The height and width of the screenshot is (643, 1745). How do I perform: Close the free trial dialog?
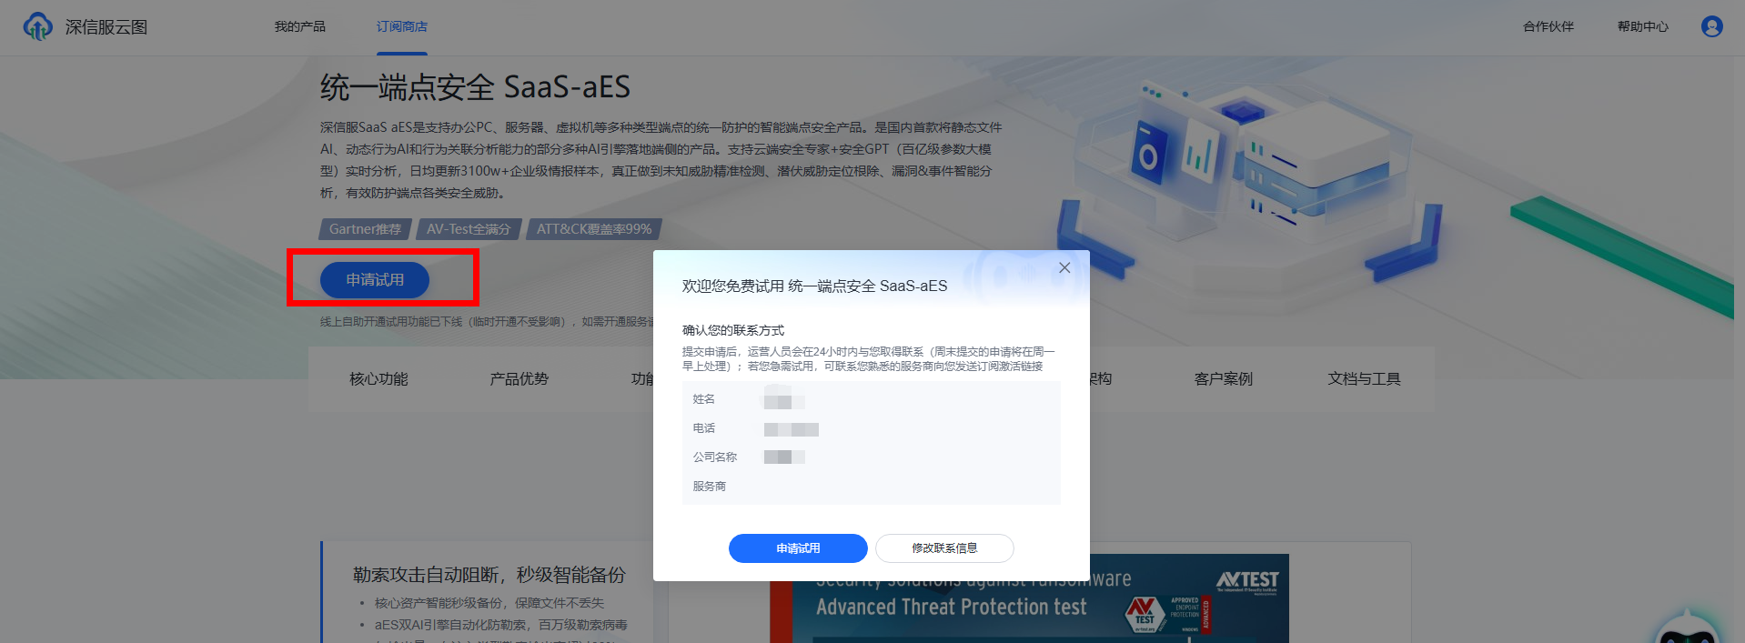pos(1064,267)
